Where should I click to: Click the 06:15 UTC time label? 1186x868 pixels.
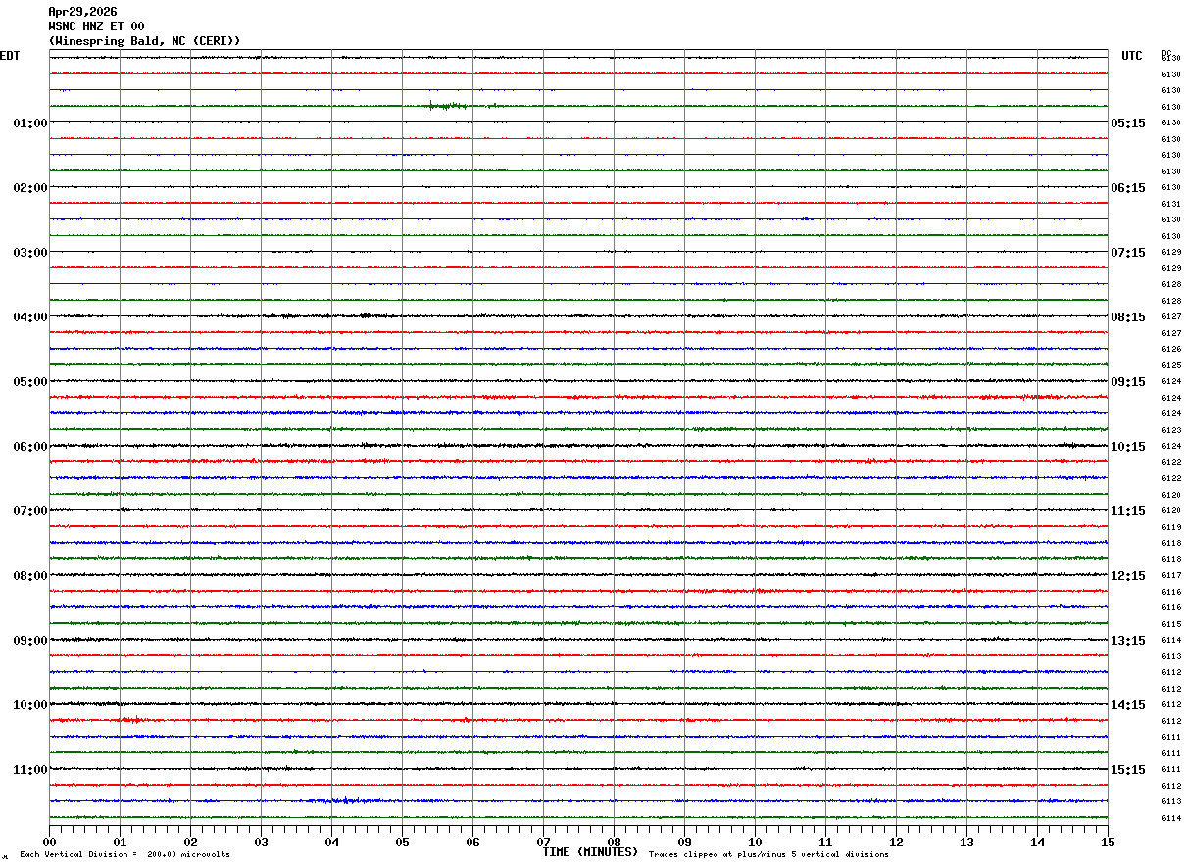(x=1127, y=188)
